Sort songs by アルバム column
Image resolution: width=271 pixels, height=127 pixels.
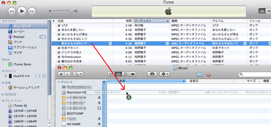[x=229, y=21]
